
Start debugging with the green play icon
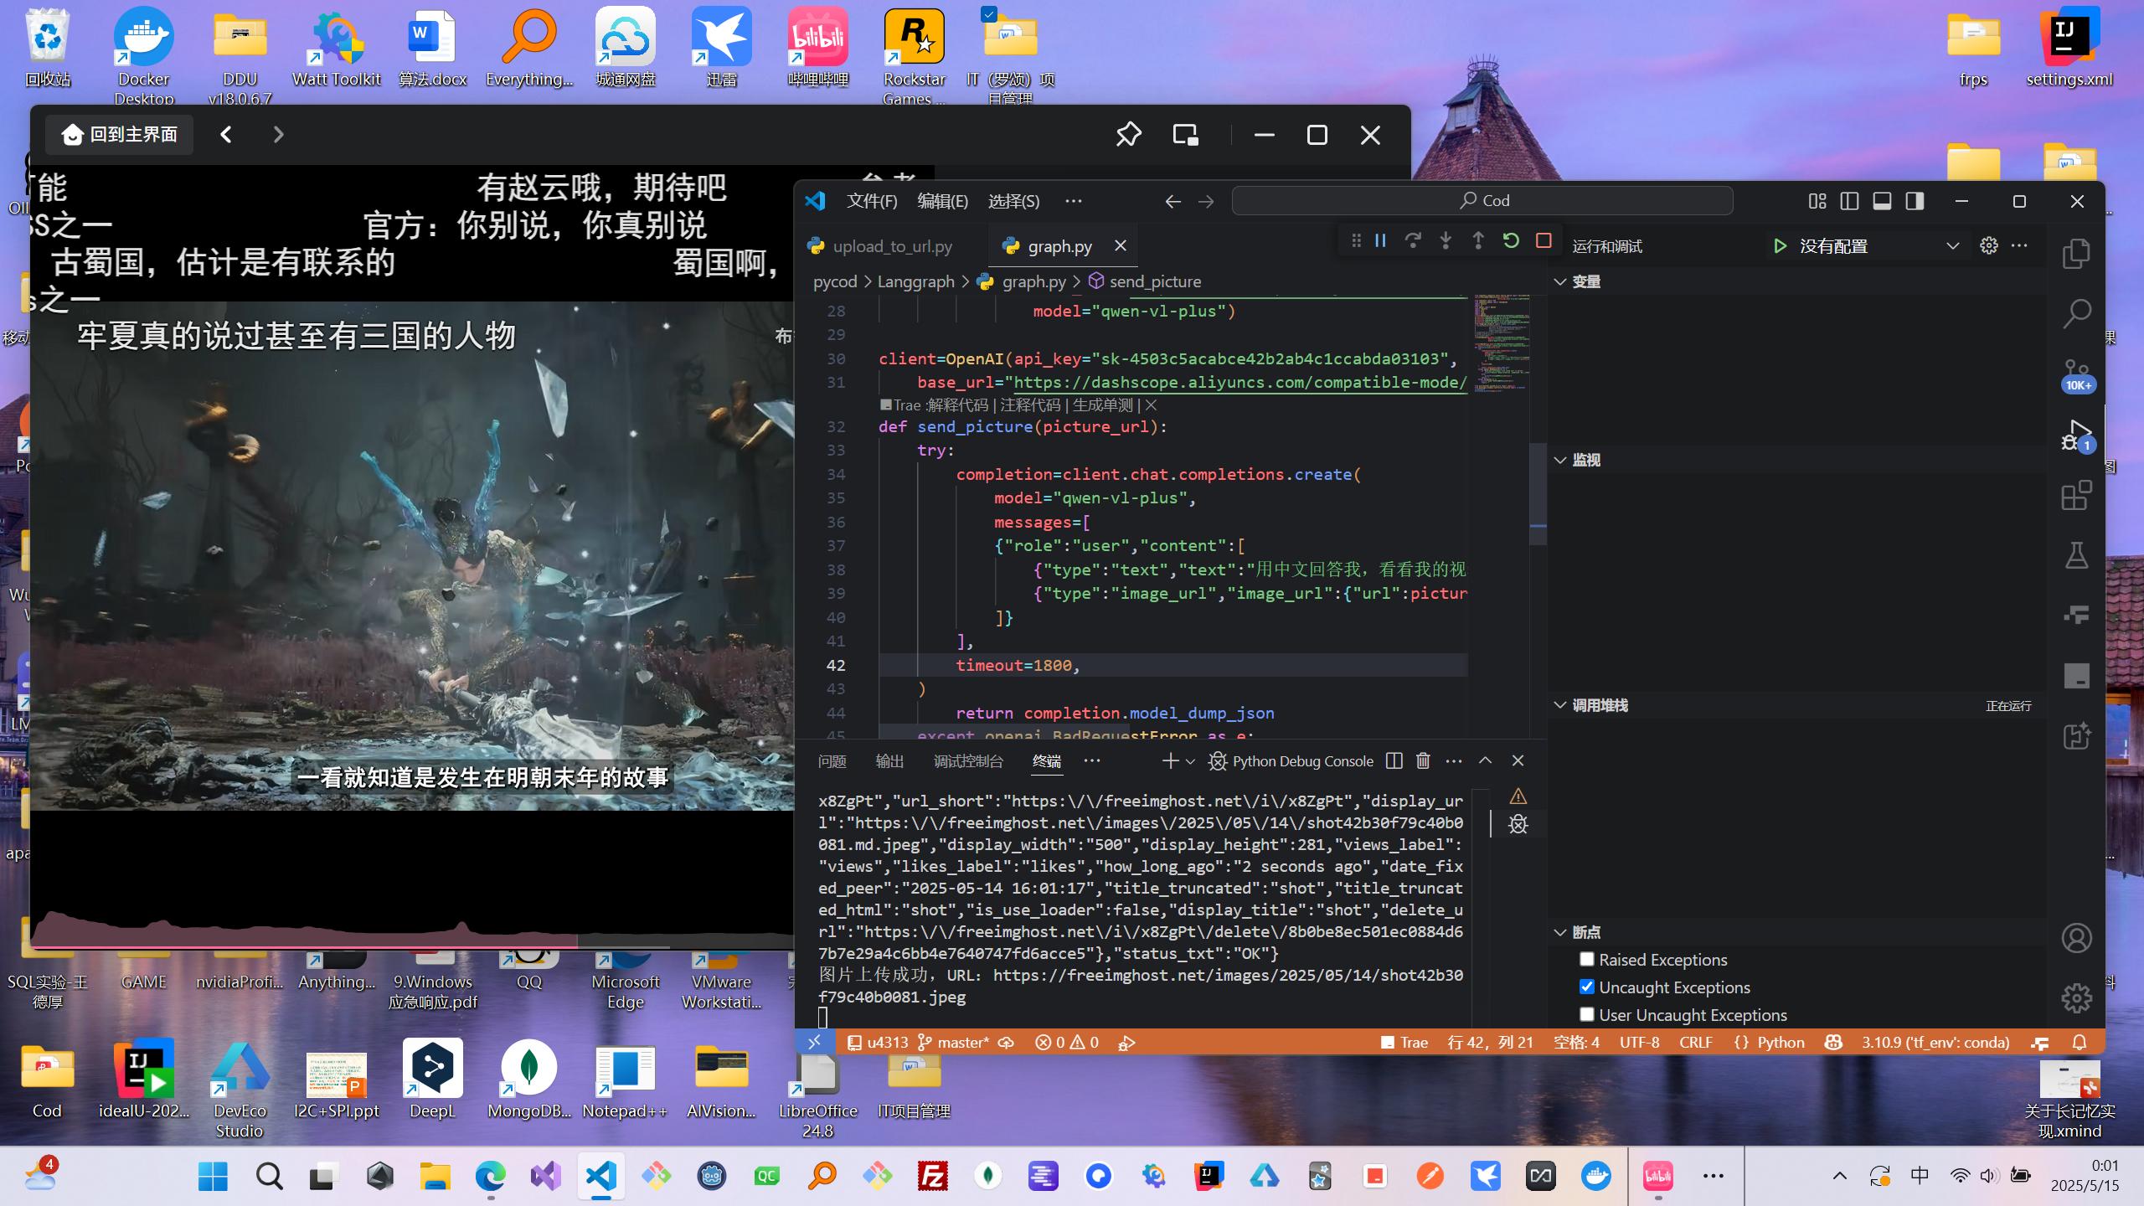tap(1780, 245)
